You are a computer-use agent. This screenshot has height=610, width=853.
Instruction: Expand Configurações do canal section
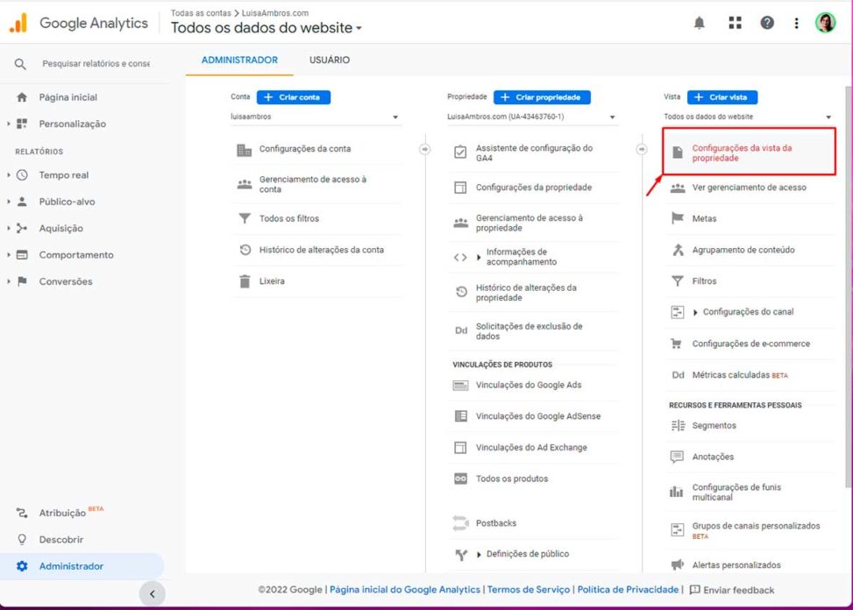[695, 312]
